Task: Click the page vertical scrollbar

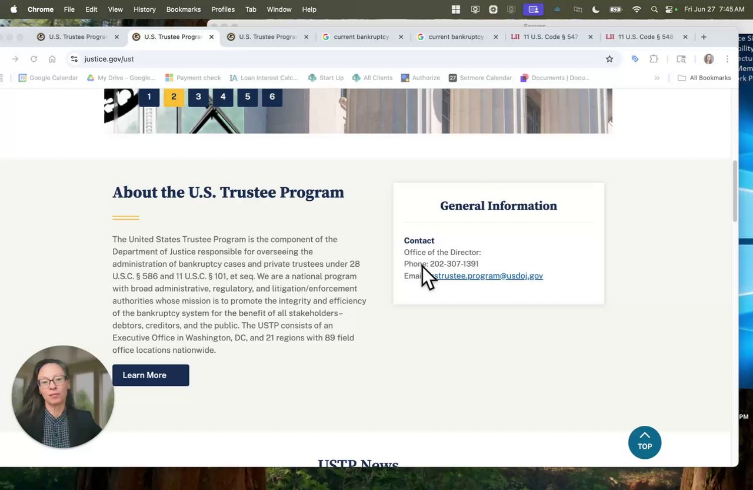Action: click(x=735, y=191)
